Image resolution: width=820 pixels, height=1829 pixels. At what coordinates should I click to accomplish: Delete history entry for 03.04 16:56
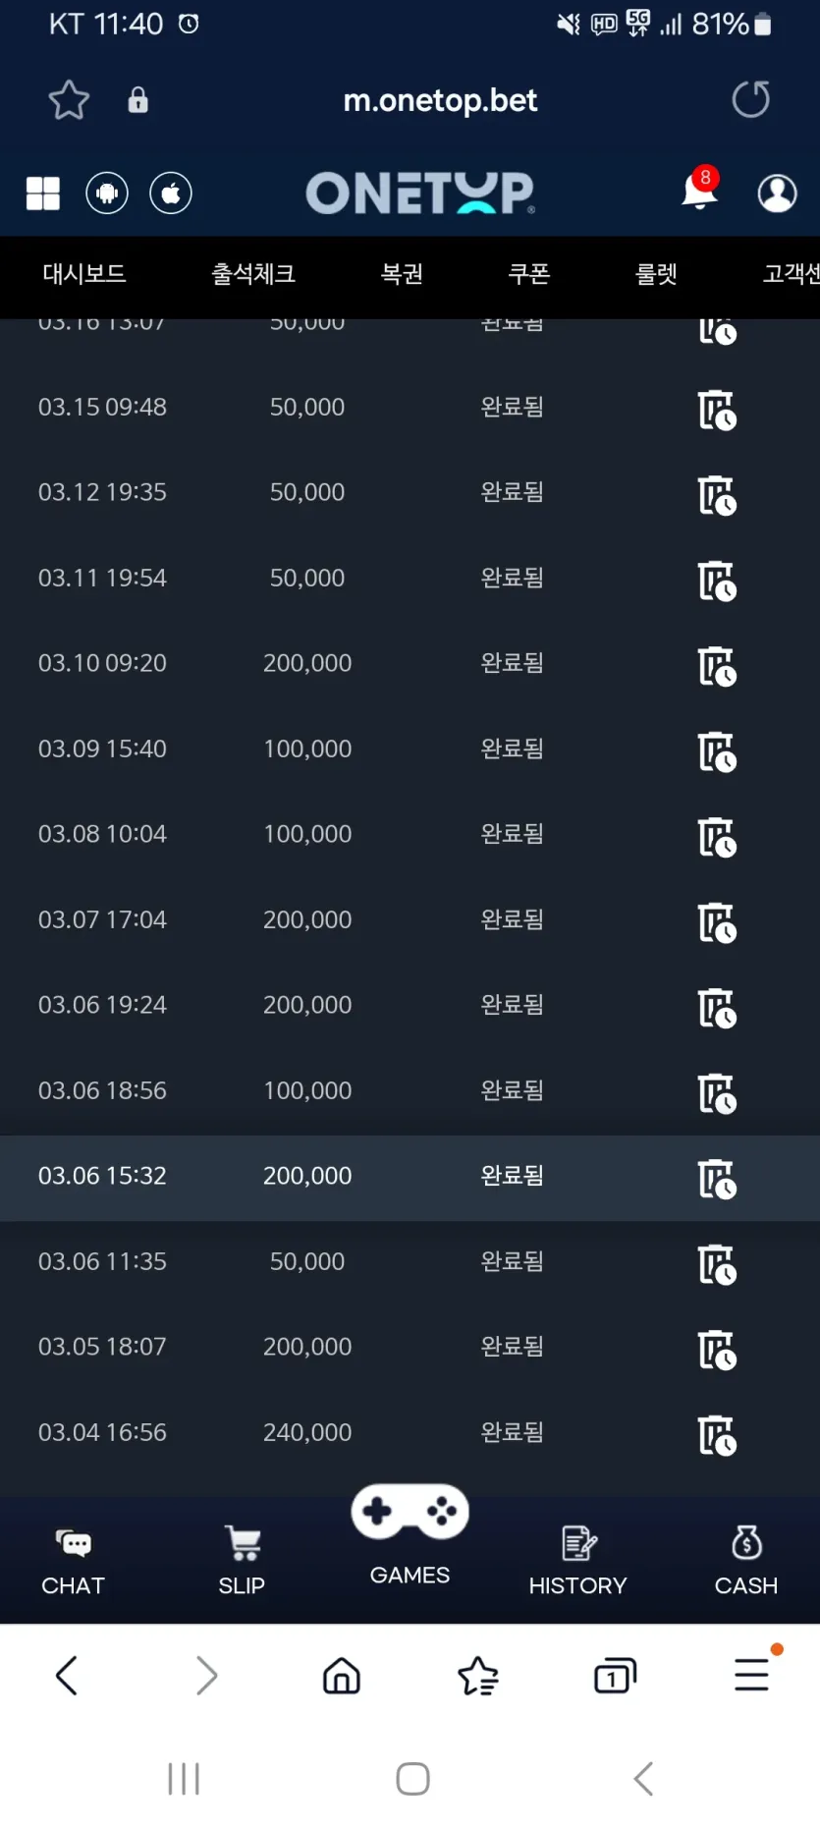tap(717, 1434)
